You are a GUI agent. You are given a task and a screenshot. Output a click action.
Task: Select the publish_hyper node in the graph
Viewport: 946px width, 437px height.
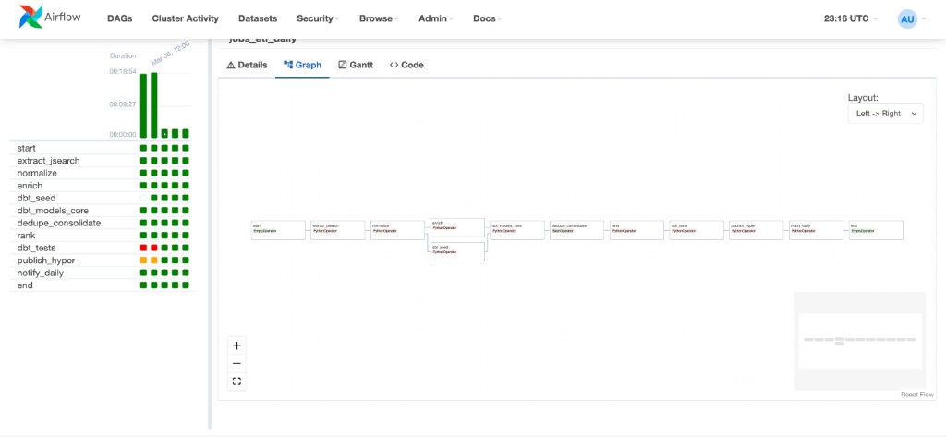[756, 230]
